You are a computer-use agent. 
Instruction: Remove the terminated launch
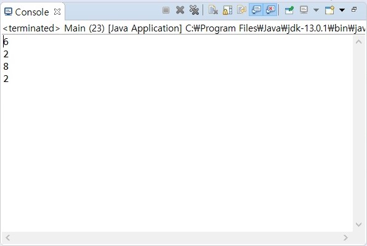tap(180, 10)
